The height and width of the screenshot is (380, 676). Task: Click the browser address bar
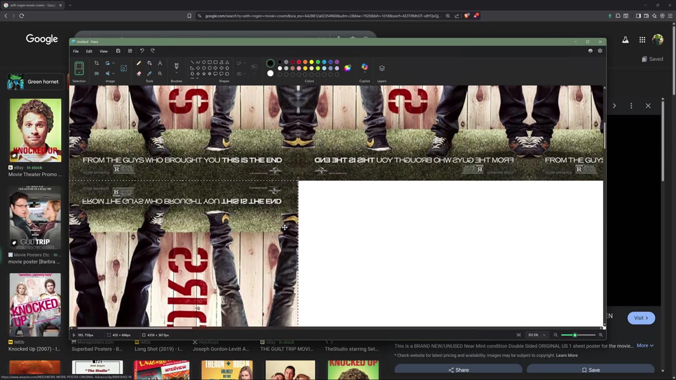[x=322, y=16]
